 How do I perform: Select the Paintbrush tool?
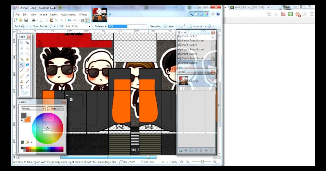22,70
